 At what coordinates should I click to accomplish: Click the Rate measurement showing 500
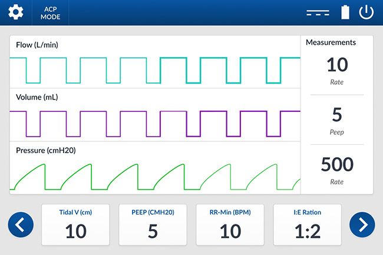pos(336,168)
